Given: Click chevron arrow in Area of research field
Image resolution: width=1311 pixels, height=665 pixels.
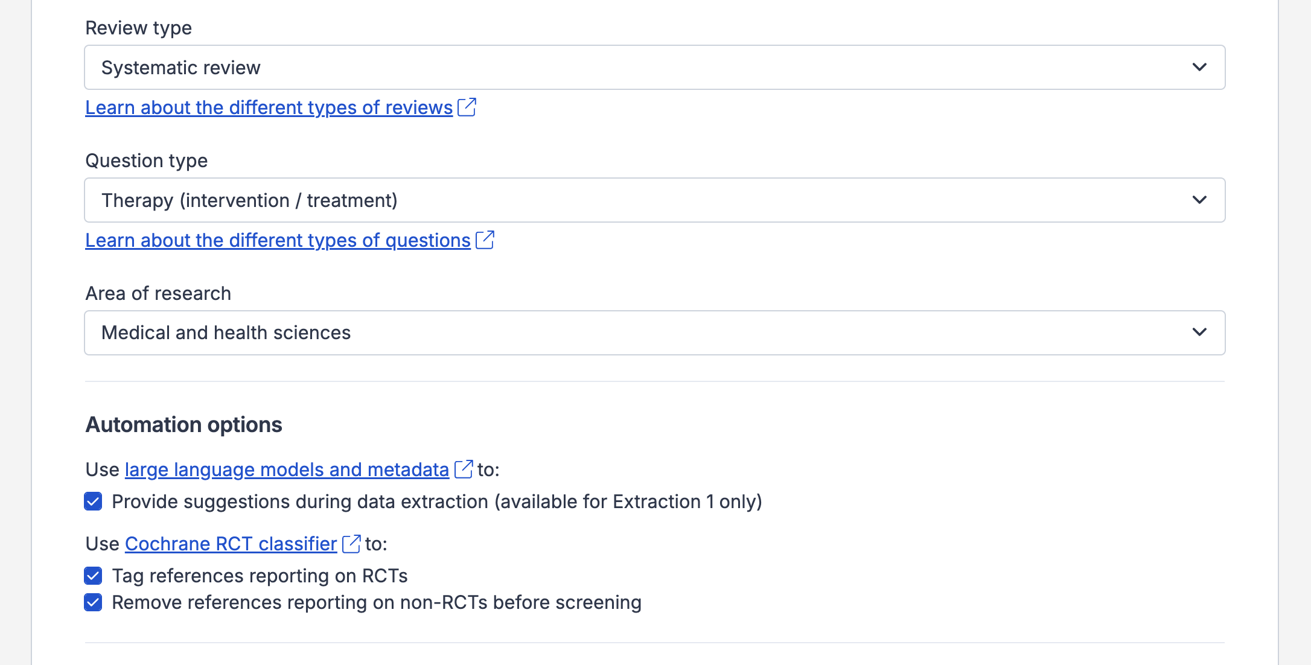Looking at the screenshot, I should click(1199, 332).
